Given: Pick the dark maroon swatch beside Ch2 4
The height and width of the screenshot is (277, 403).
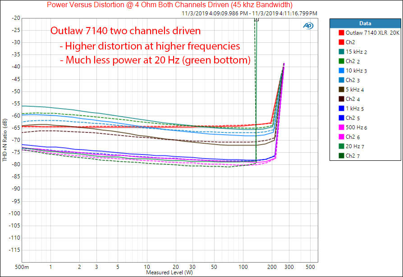Looking at the screenshot, I should click(x=341, y=99).
